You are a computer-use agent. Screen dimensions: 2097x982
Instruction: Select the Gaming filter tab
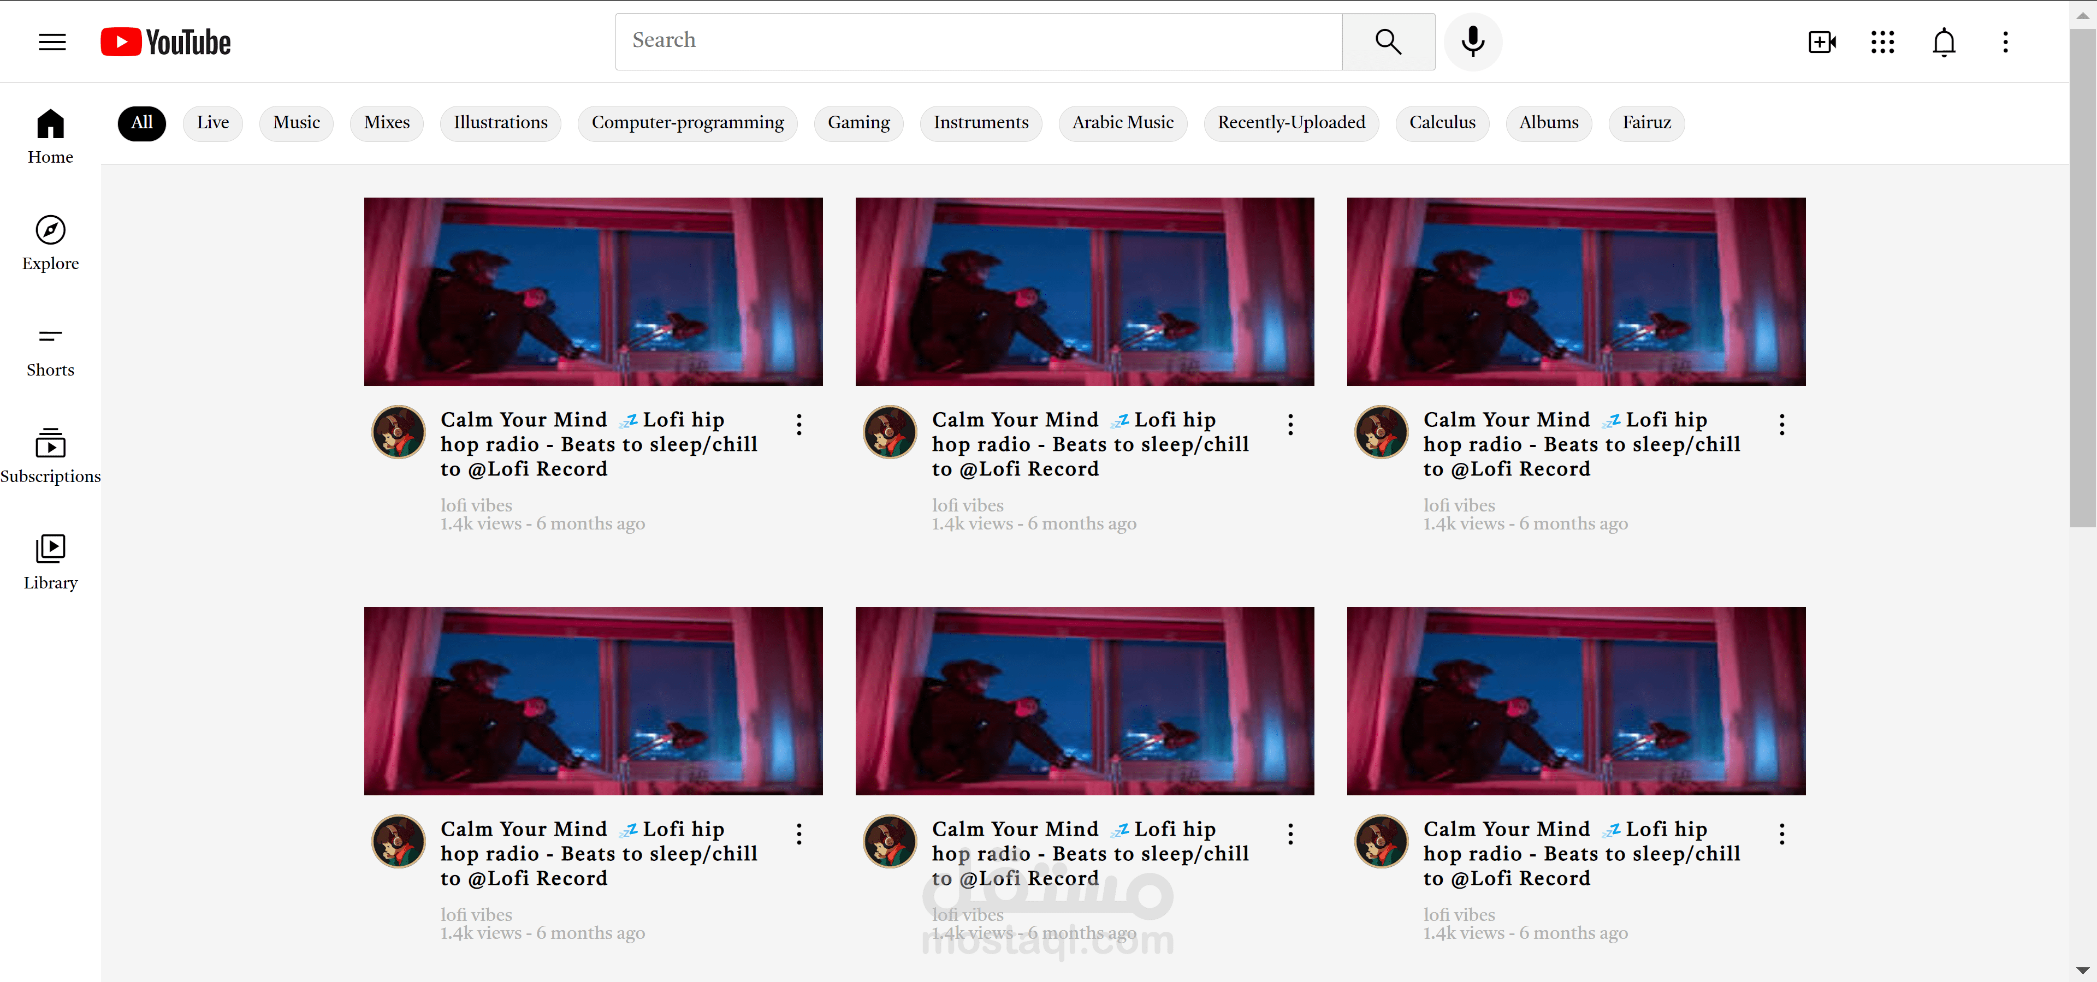coord(858,123)
